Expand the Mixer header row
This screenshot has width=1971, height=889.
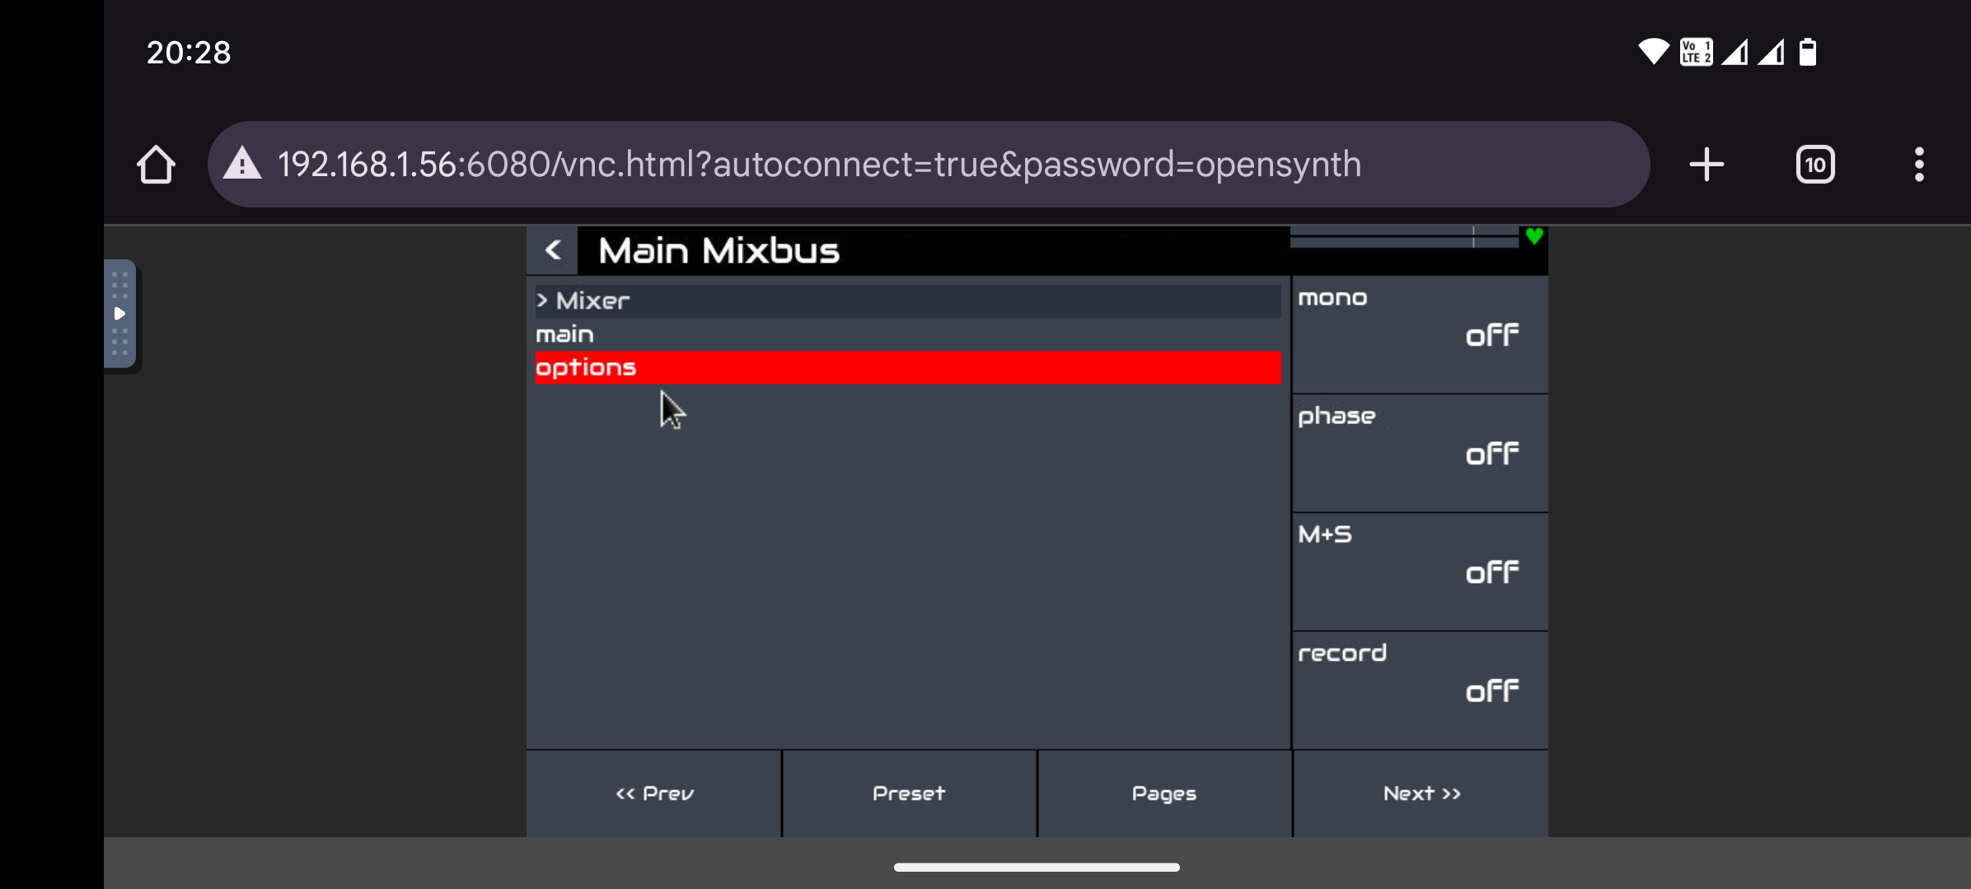[907, 300]
